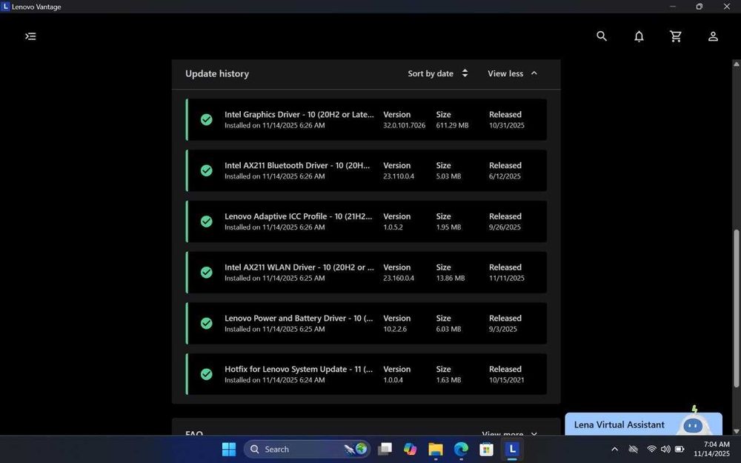
Task: Click the 1.63 MB size value
Action: (448, 380)
